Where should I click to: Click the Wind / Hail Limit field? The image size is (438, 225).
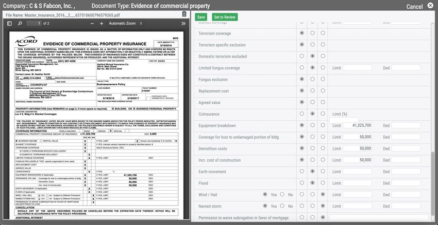tap(357, 195)
